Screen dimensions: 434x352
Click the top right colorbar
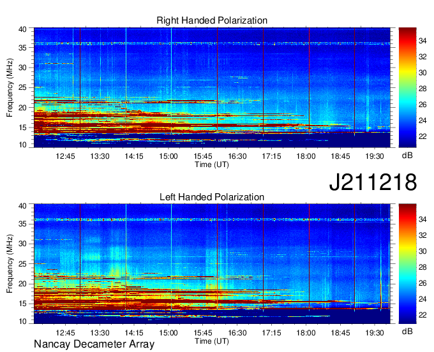[x=407, y=87]
